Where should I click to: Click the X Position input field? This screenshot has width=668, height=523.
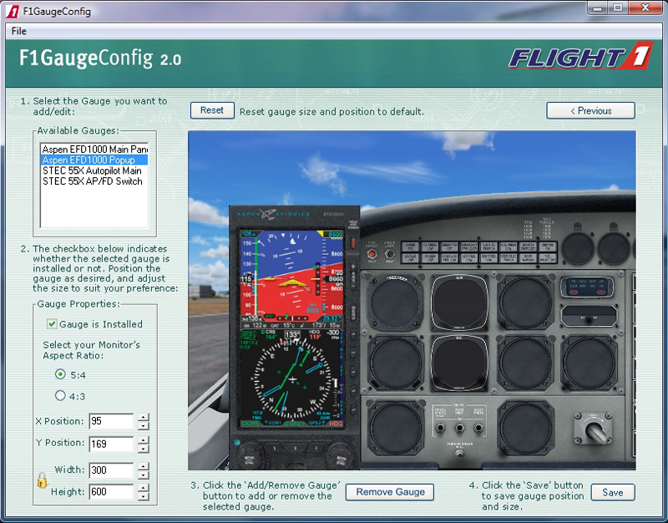pyautogui.click(x=111, y=421)
